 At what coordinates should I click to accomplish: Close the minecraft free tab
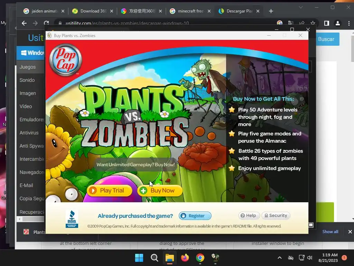coord(209,11)
